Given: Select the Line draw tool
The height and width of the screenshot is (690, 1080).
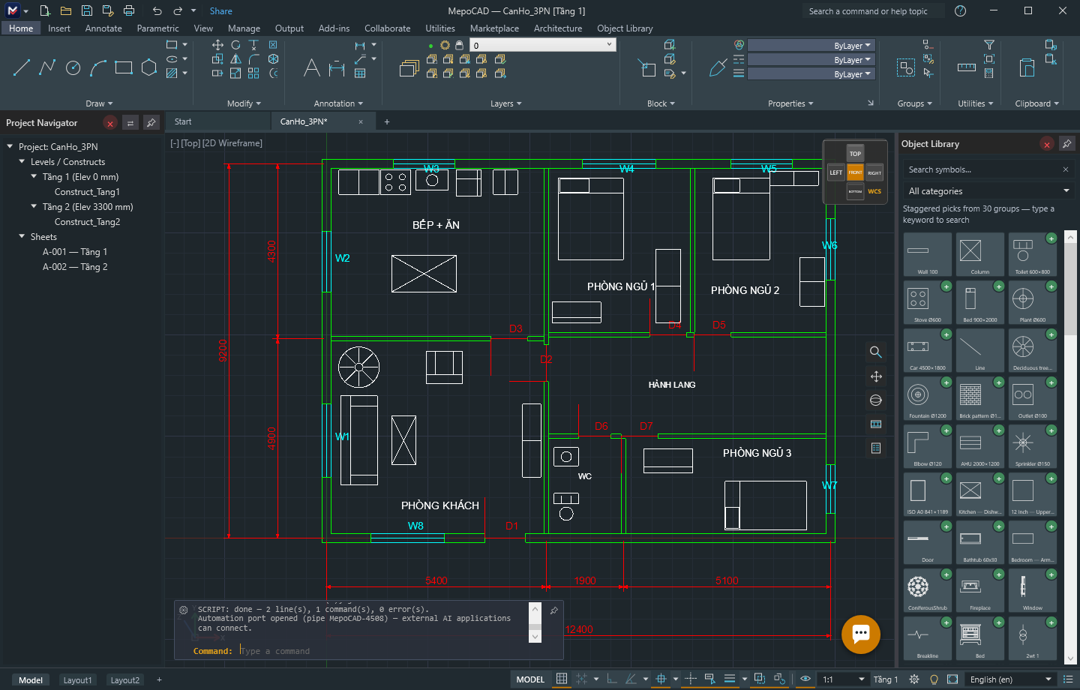Looking at the screenshot, I should tap(22, 68).
